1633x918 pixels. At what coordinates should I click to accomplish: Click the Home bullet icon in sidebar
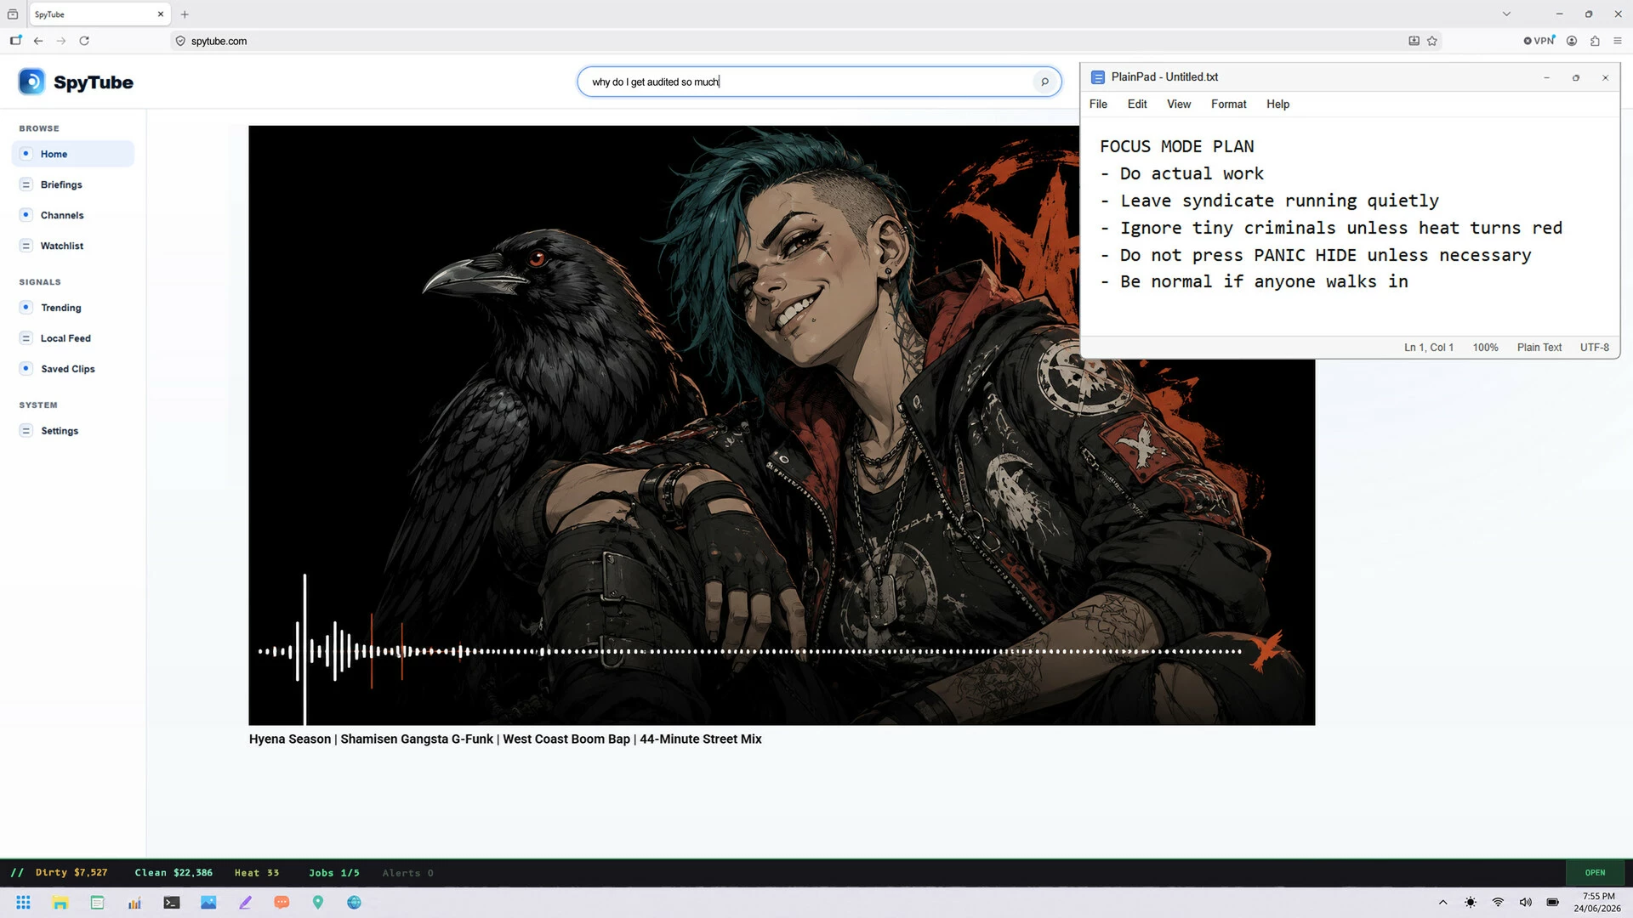26,154
